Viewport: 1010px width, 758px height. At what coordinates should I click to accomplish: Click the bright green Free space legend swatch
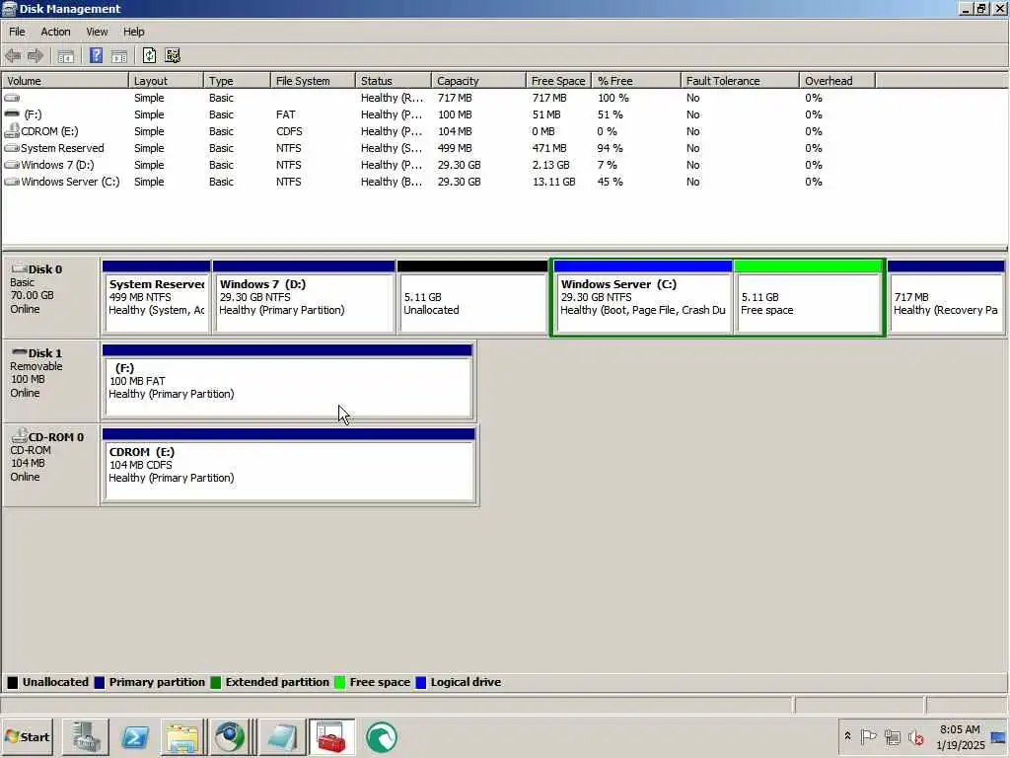pyautogui.click(x=340, y=682)
